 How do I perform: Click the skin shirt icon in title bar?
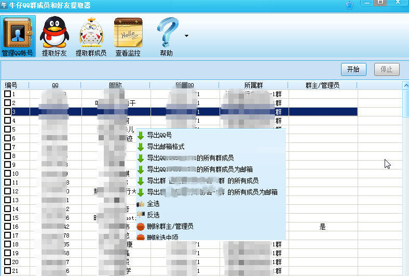point(349,5)
